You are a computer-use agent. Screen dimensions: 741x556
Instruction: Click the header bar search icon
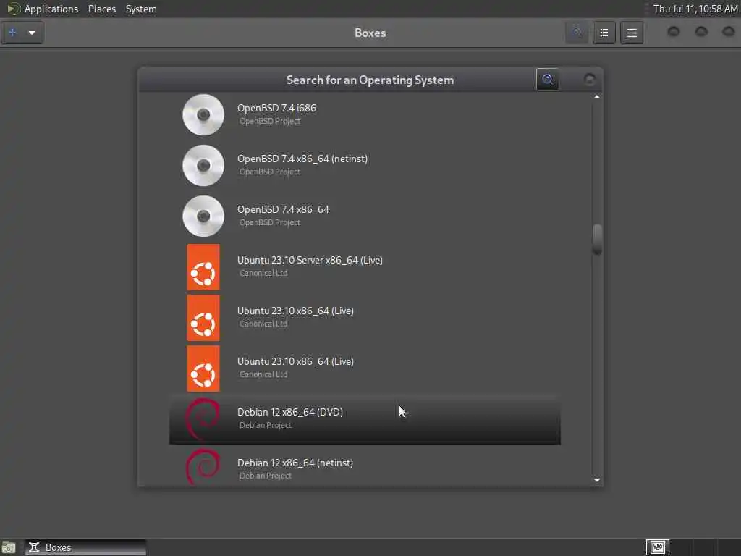pyautogui.click(x=577, y=33)
